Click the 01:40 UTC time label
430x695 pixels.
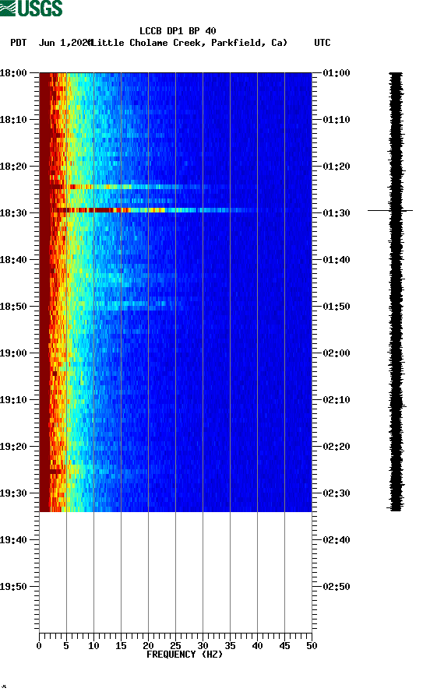pyautogui.click(x=337, y=260)
